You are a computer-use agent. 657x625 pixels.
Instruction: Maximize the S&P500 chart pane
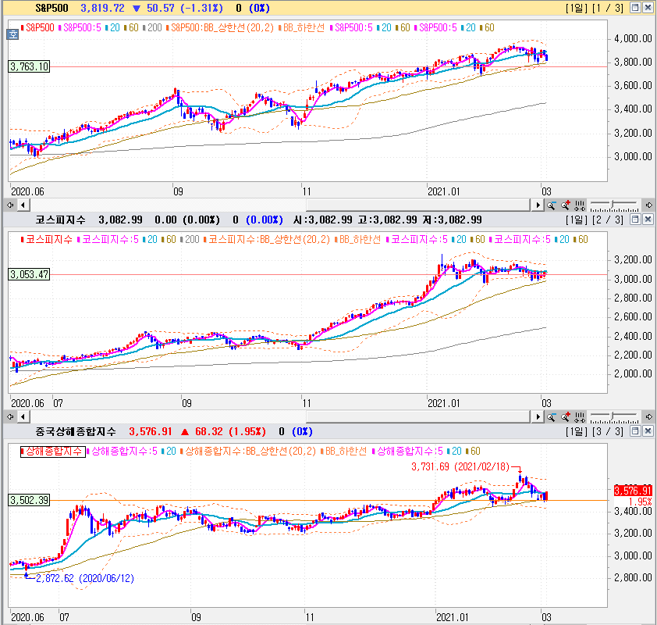pos(635,7)
